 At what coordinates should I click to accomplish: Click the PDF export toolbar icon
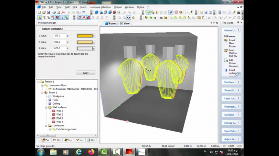63,12
